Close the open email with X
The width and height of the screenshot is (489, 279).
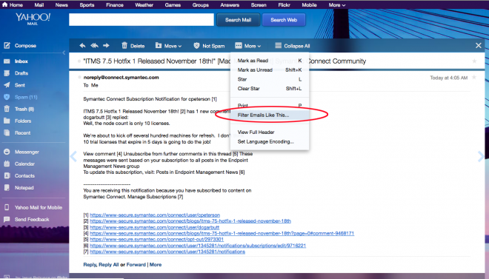click(479, 46)
